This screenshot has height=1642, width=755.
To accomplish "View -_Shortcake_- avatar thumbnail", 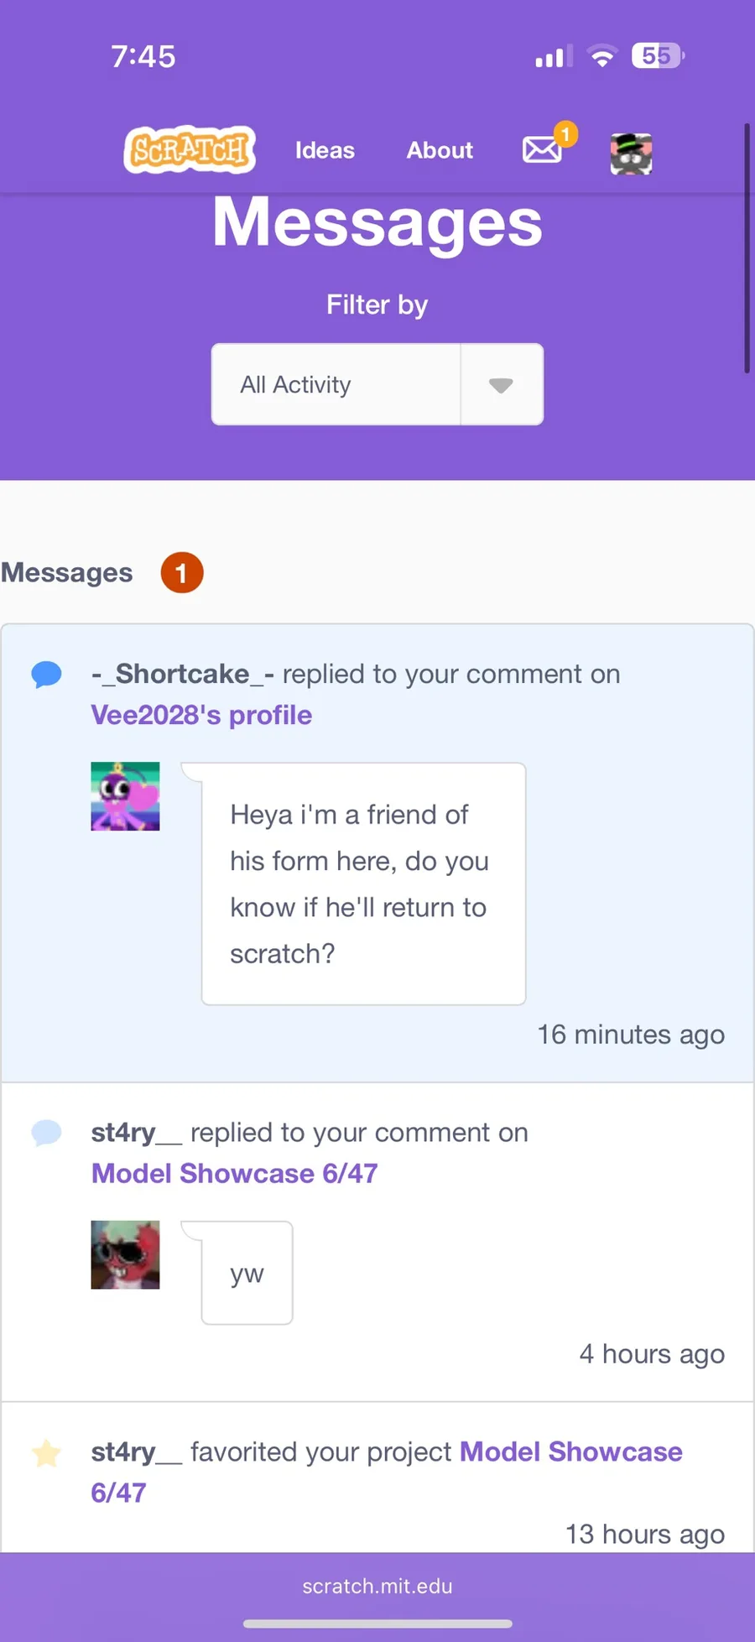I will pos(125,796).
